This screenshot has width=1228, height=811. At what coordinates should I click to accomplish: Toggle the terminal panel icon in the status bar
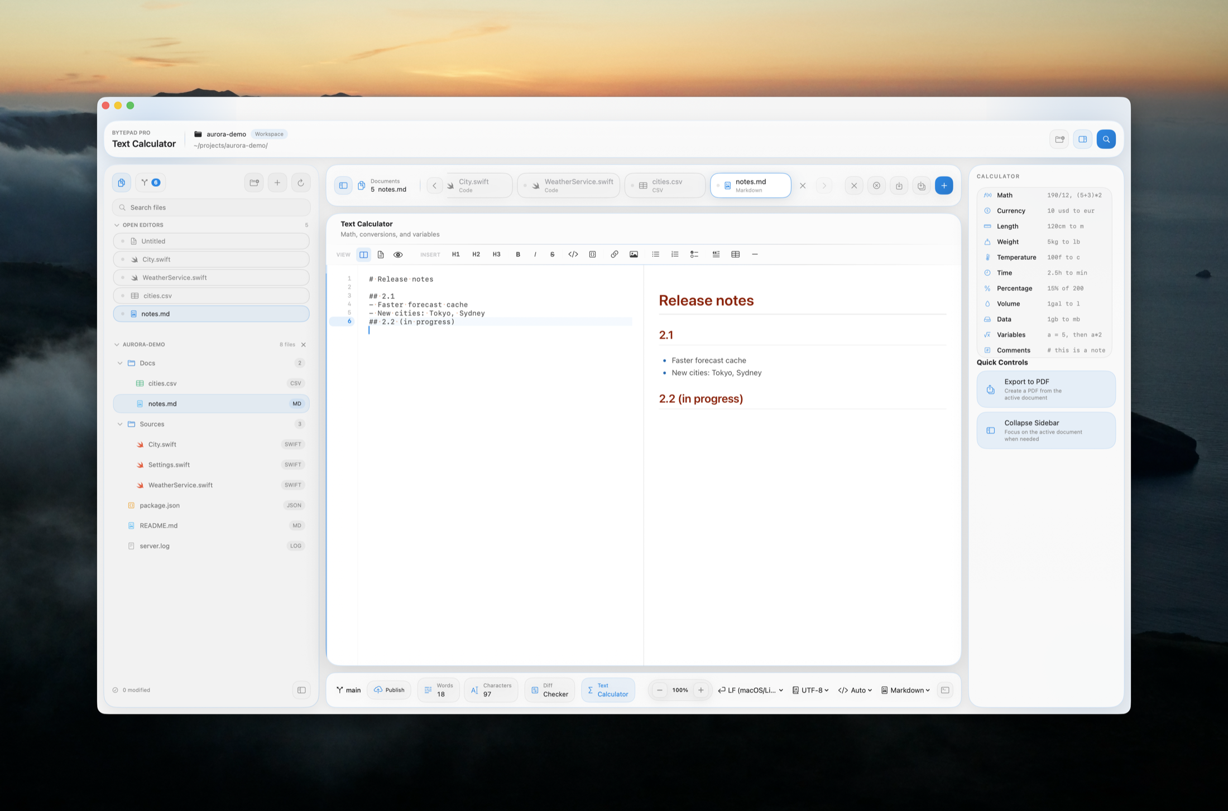(x=945, y=690)
